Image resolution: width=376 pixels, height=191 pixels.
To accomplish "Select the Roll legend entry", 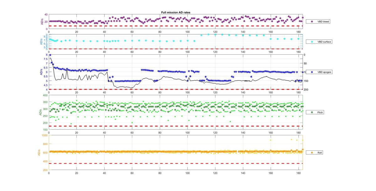I will [x=315, y=153].
